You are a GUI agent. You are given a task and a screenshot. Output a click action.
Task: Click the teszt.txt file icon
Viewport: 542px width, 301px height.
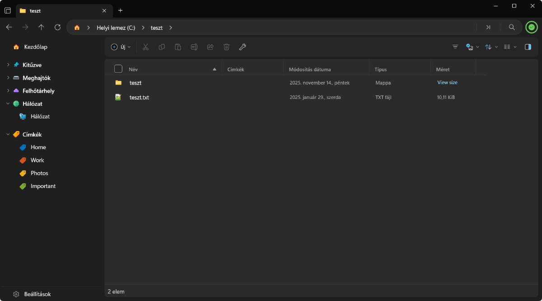click(x=118, y=97)
